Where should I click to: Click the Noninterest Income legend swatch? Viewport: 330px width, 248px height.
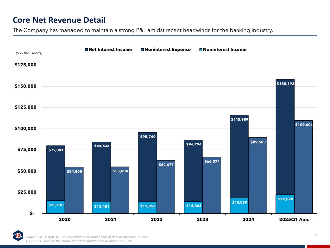click(201, 50)
